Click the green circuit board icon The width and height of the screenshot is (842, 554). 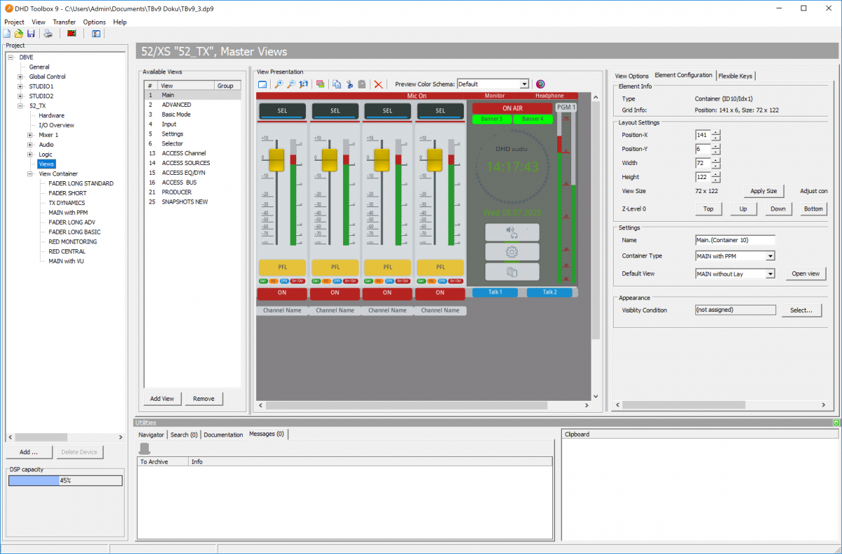[x=72, y=33]
